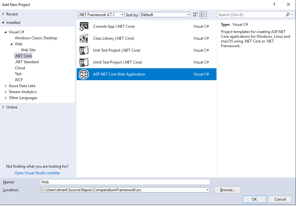Open the dialog help question mark
Viewport: 296px width, 206px height.
(274, 4)
